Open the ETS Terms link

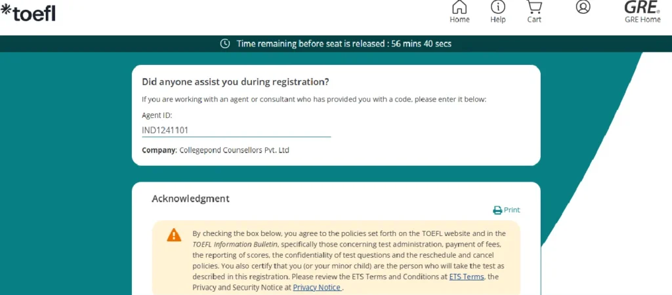[467, 277]
